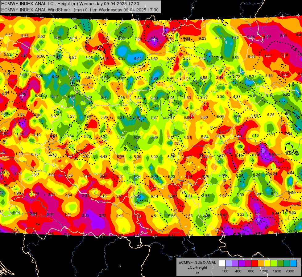This screenshot has height=277, width=302.
Task: Click the wind shear value 8.15
Action: pyautogui.click(x=270, y=95)
